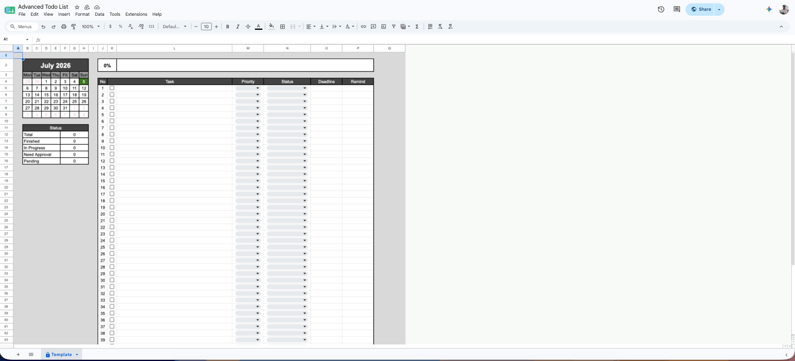Open the File menu

click(x=22, y=14)
